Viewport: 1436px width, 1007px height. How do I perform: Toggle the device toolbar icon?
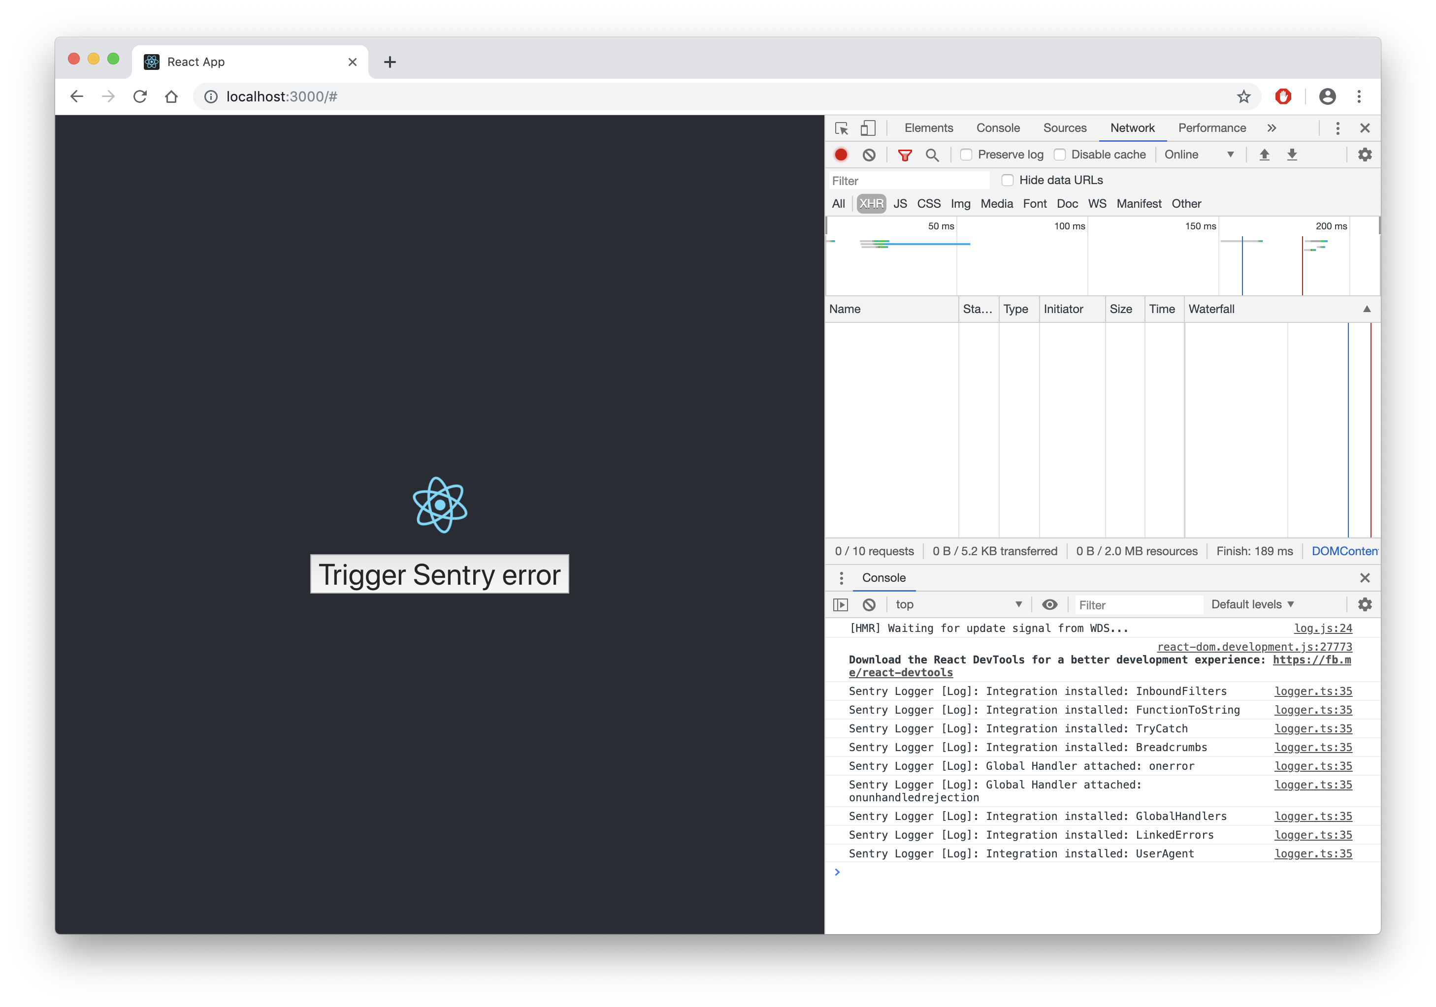coord(868,128)
